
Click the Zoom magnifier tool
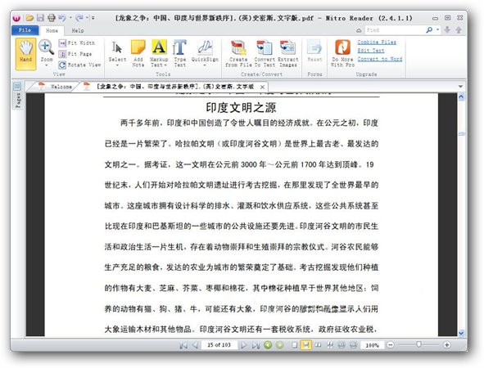47,51
